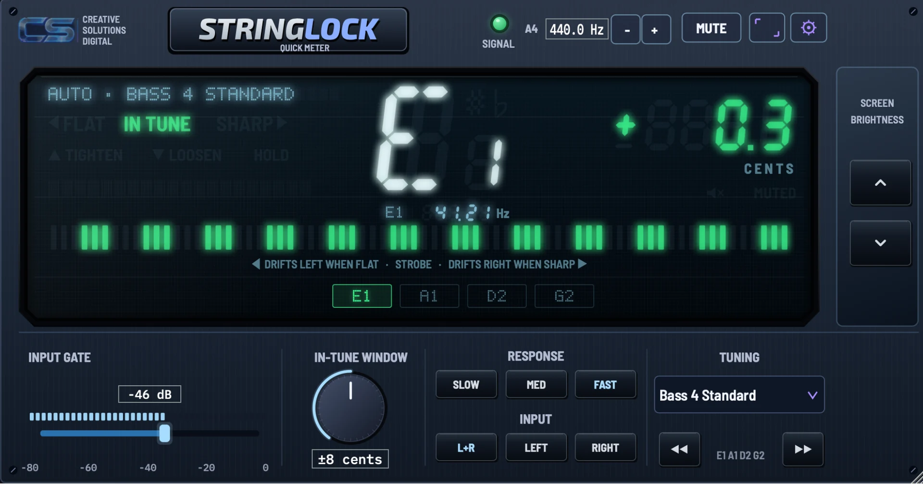The width and height of the screenshot is (923, 484).
Task: Select L+R input mode
Action: point(466,447)
